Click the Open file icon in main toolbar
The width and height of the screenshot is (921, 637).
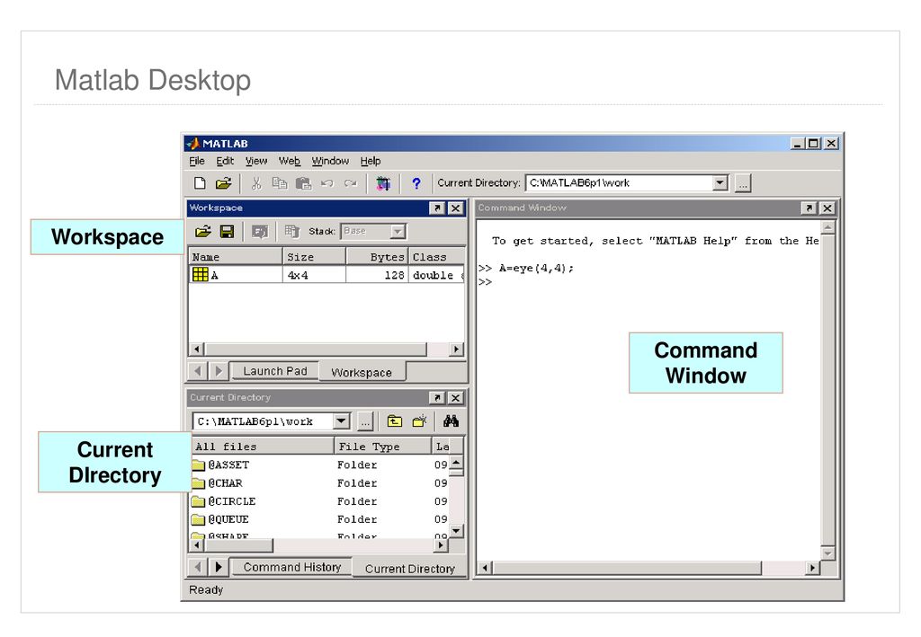point(223,183)
